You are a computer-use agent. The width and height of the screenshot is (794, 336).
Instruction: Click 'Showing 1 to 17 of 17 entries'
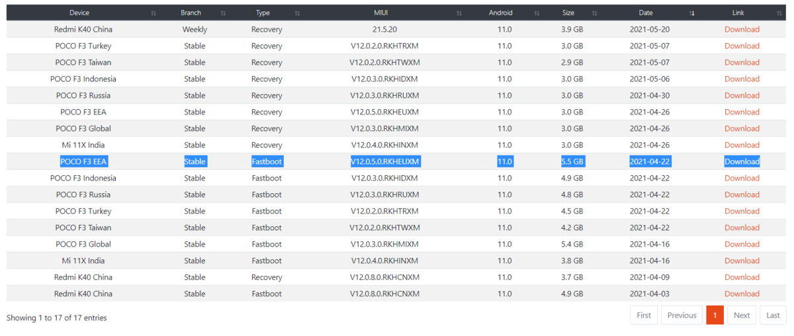[56, 317]
